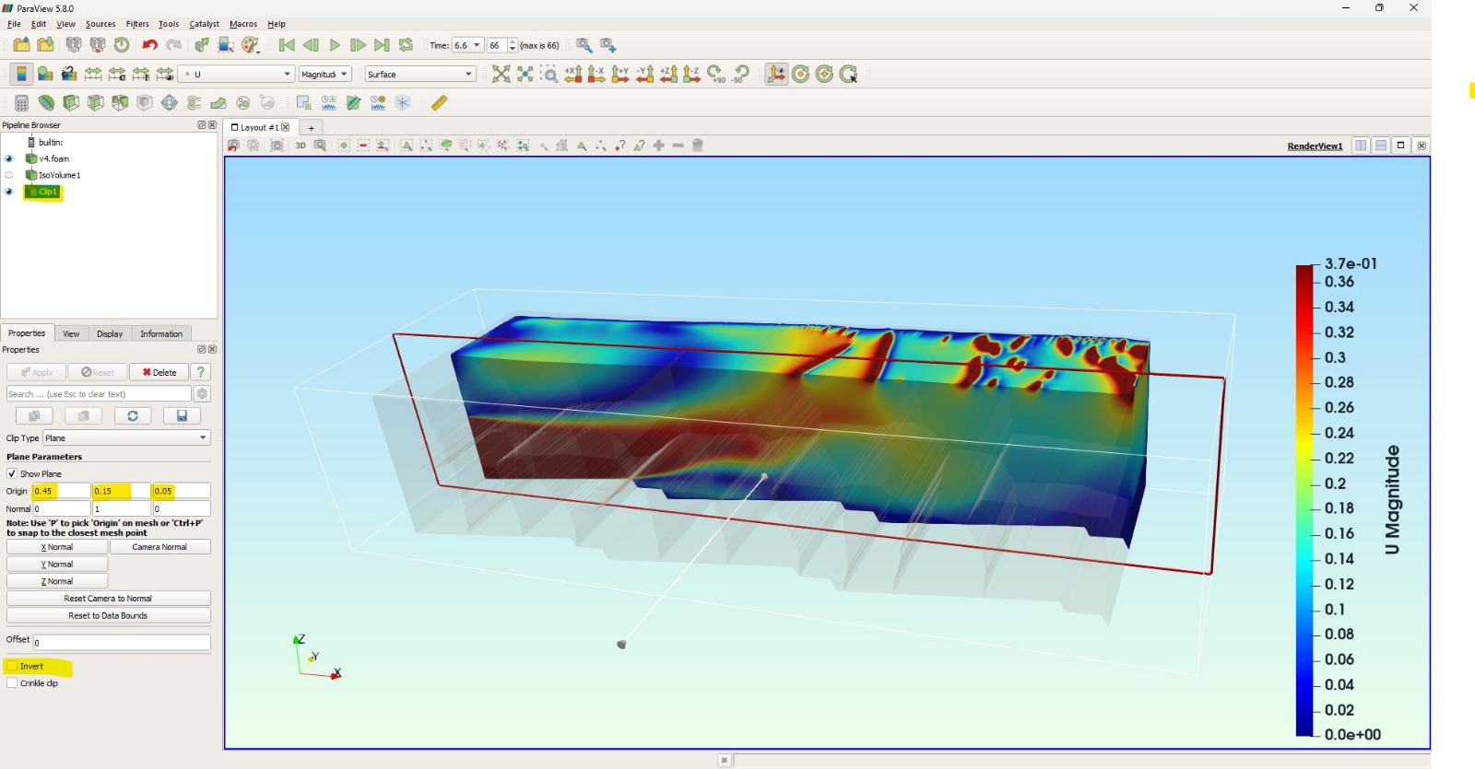Open the Surface representation dropdown
Viewport: 1475px width, 769px height.
click(x=419, y=75)
